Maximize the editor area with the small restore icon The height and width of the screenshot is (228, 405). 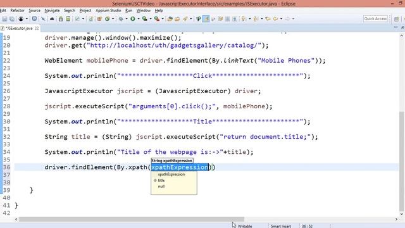[x=402, y=27]
